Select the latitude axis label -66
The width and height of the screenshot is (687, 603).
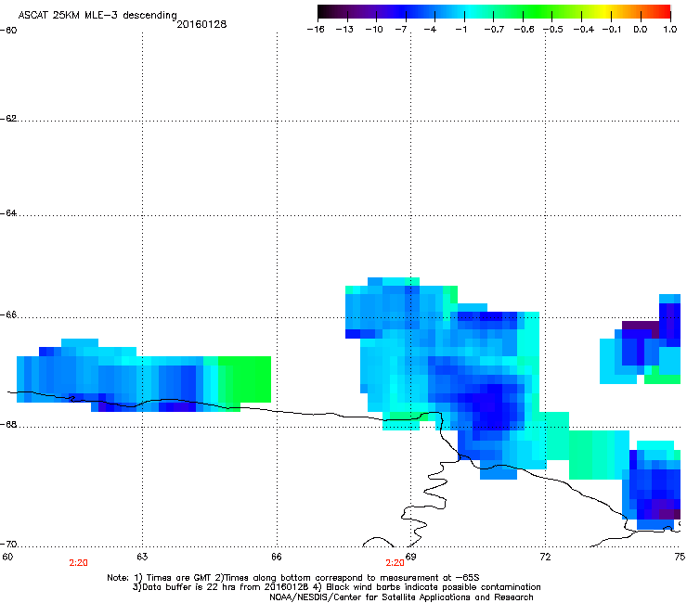click(8, 315)
